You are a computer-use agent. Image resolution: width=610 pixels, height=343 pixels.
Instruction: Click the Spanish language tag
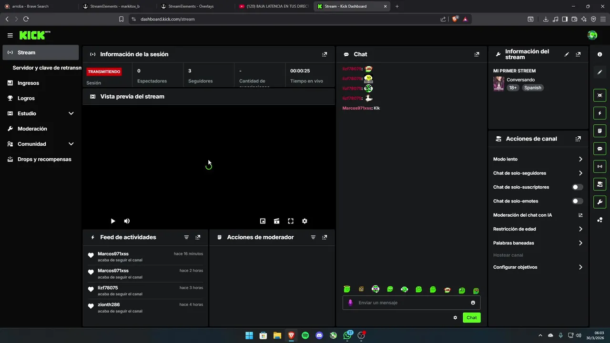tap(533, 88)
